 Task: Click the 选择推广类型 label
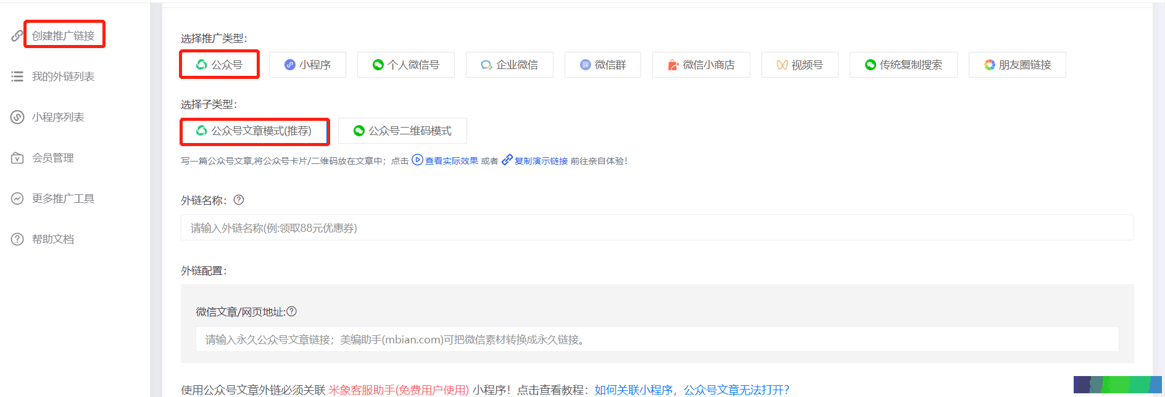click(x=214, y=38)
